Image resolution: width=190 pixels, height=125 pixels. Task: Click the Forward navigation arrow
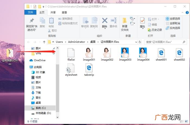(x=35, y=42)
